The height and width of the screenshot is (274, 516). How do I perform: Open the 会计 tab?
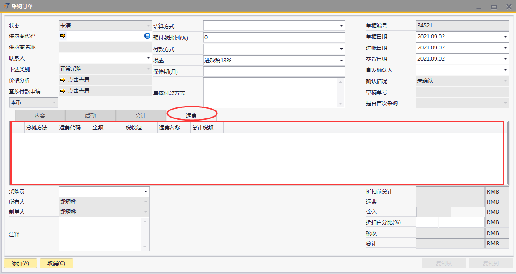click(141, 115)
